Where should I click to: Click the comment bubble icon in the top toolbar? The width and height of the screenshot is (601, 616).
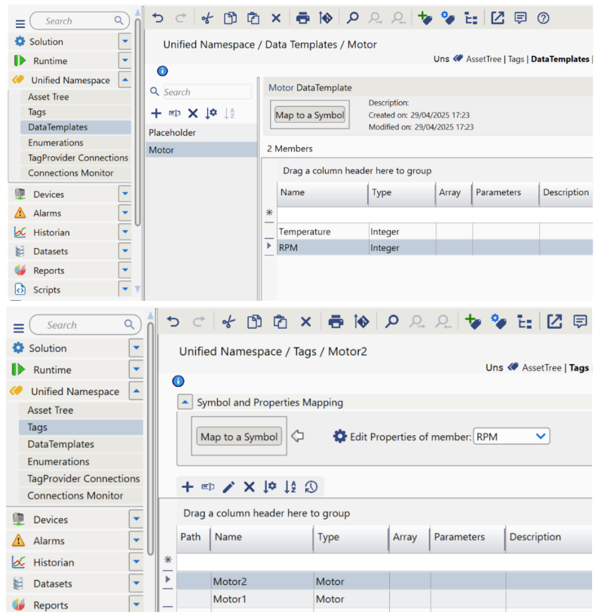(x=520, y=18)
